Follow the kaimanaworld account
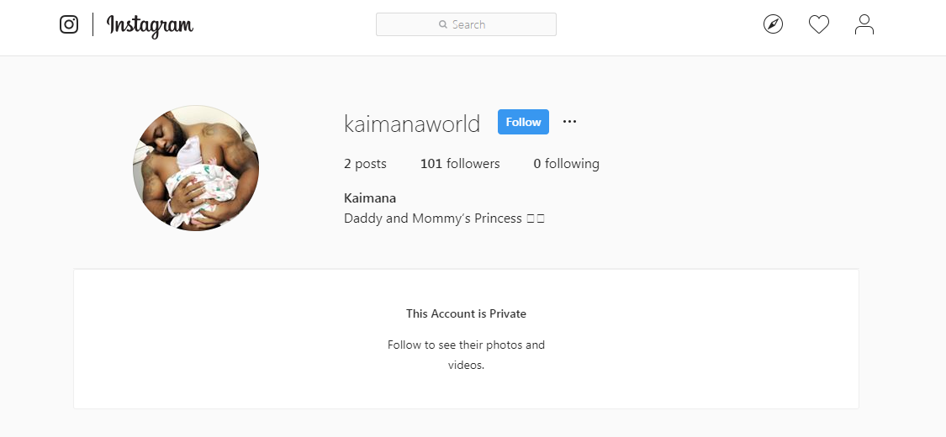Screen dimensions: 946x437 [x=523, y=122]
